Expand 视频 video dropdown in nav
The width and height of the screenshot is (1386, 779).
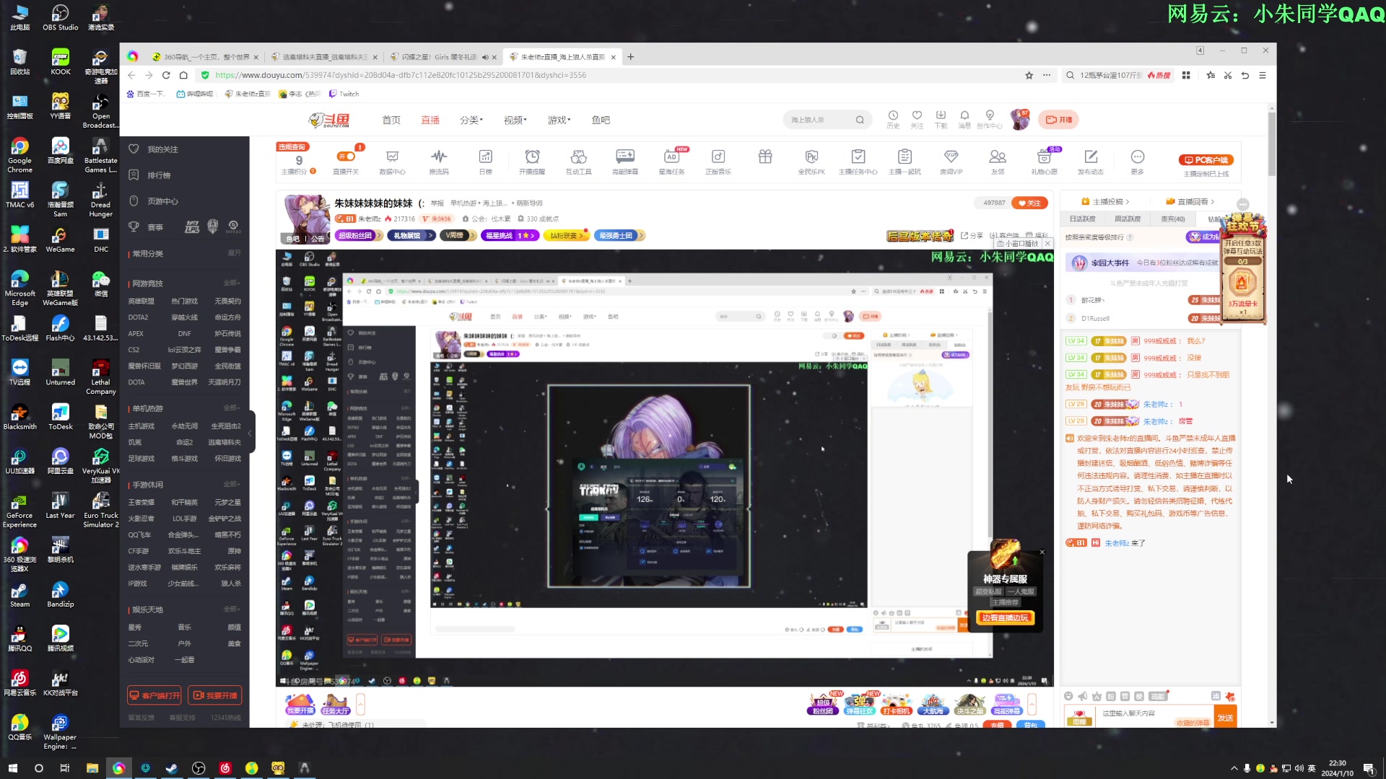tap(515, 120)
